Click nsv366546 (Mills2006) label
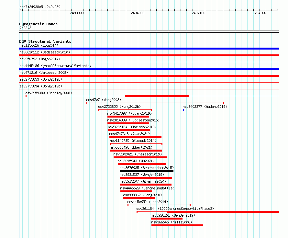 click(x=172, y=222)
